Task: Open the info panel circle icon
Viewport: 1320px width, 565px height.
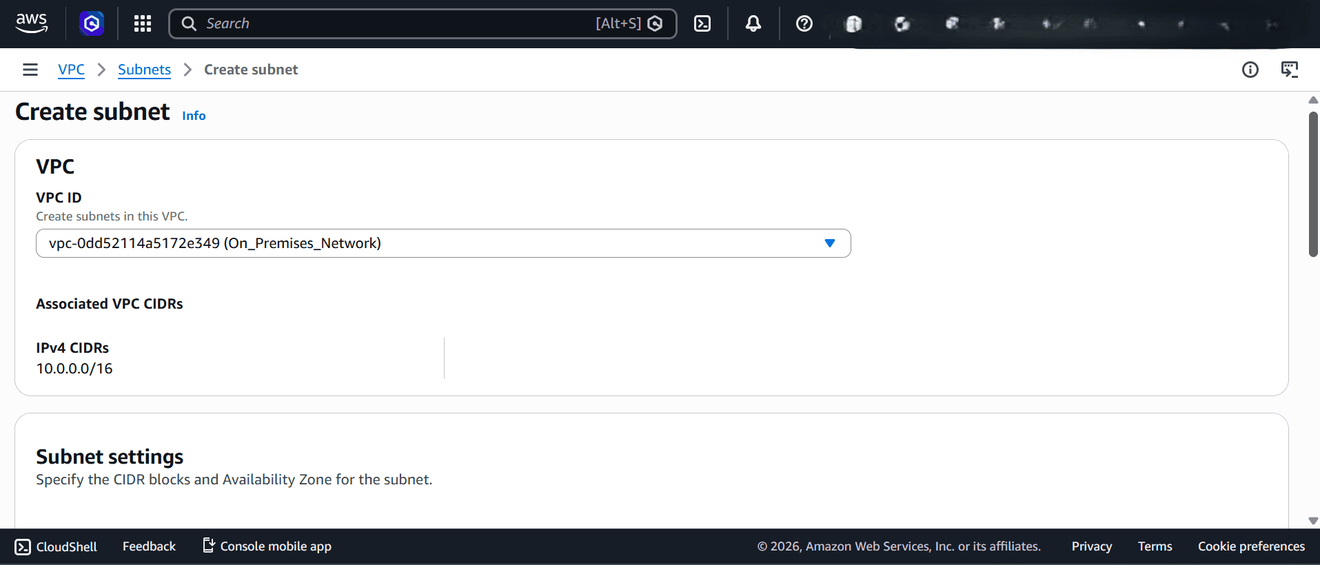Action: pyautogui.click(x=1250, y=70)
